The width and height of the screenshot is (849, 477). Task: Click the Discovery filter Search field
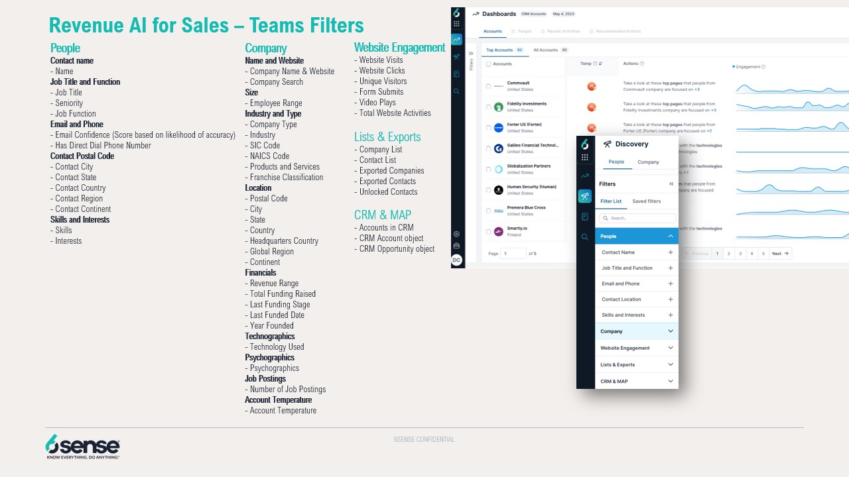[637, 218]
